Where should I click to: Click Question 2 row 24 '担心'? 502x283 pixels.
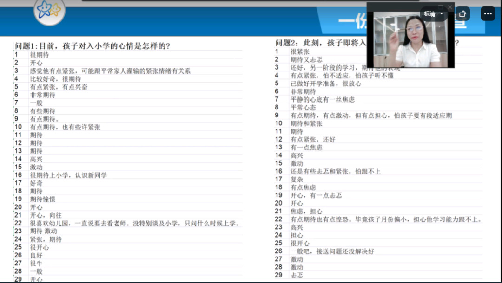pos(297,235)
